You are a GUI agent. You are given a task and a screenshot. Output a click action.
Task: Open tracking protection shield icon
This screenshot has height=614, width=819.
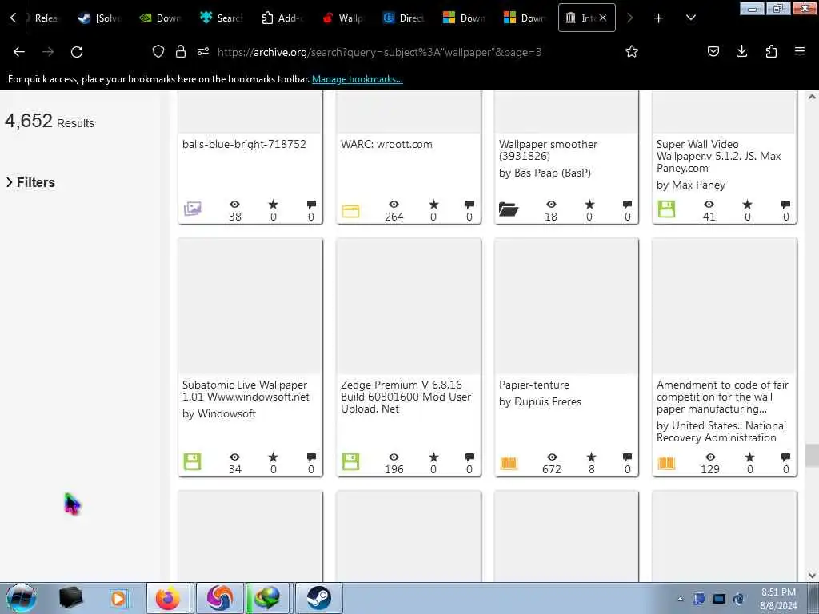pyautogui.click(x=158, y=51)
